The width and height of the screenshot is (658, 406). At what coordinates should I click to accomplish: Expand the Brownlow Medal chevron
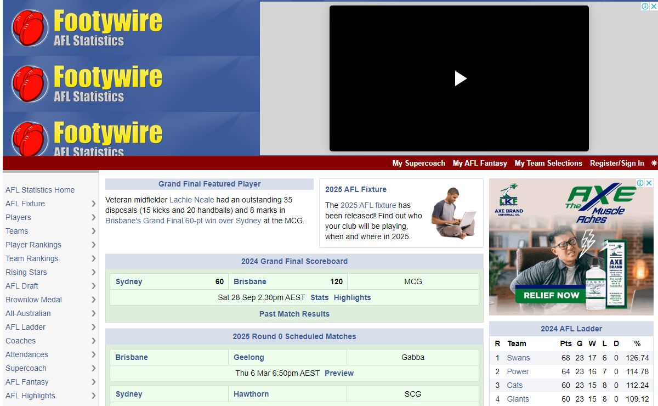93,300
